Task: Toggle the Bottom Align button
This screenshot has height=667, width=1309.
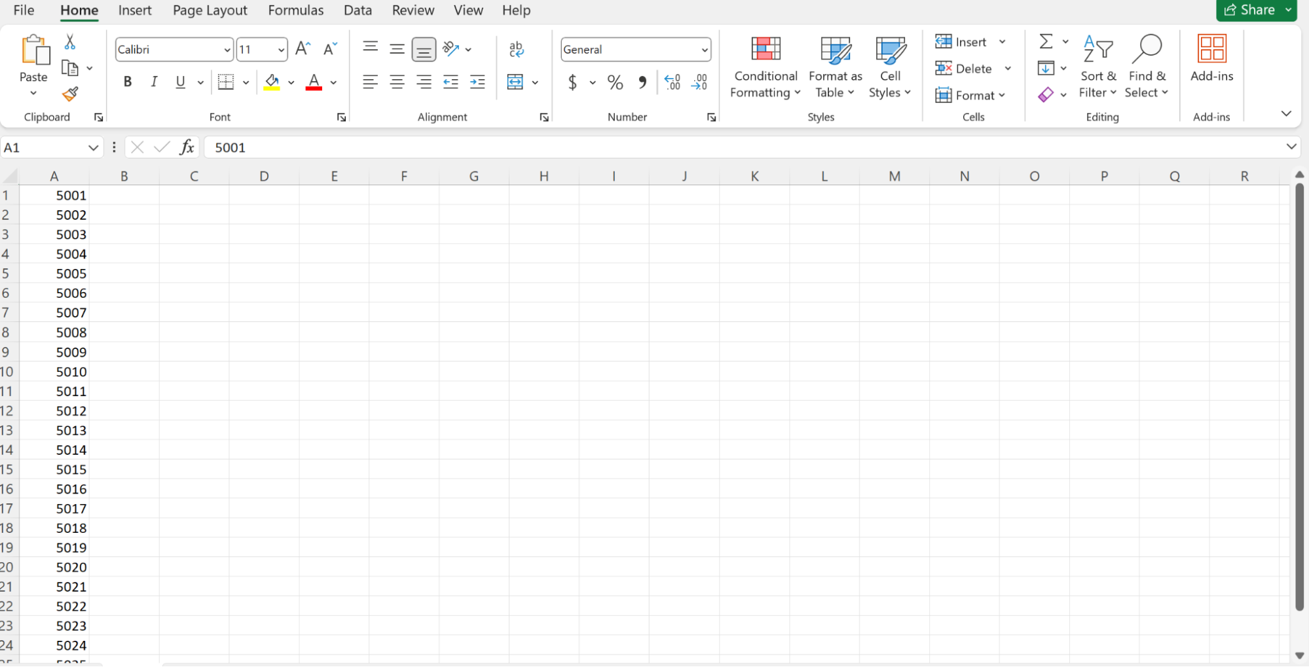Action: tap(424, 49)
